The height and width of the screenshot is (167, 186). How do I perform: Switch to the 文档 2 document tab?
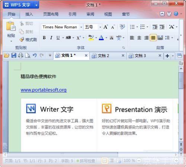point(108,56)
